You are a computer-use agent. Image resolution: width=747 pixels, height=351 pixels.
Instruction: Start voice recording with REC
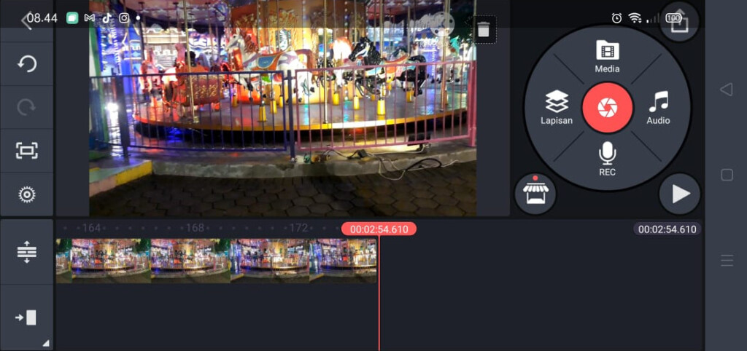tap(607, 159)
